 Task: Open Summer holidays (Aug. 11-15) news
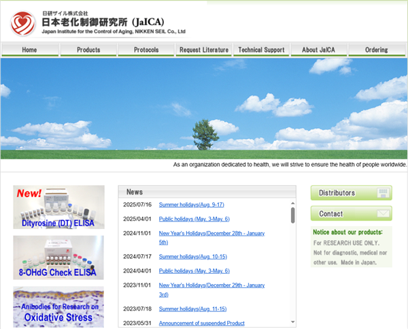click(x=193, y=309)
